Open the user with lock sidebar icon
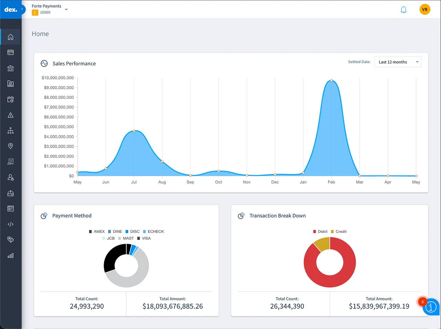 point(11,177)
